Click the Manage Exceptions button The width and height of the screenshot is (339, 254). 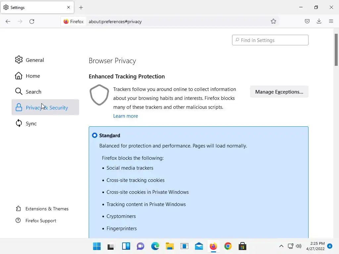(279, 92)
